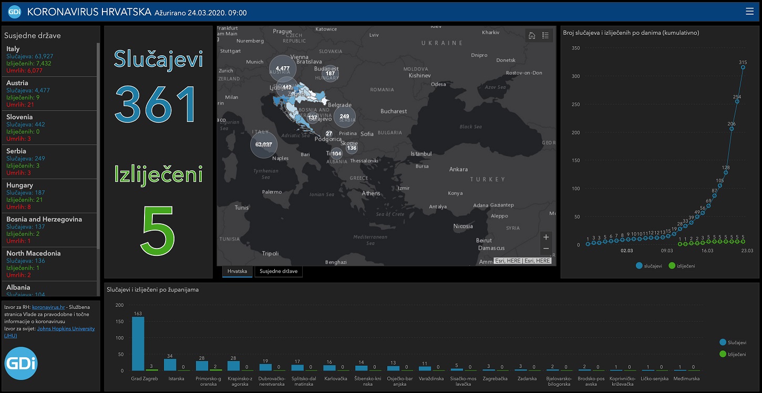
Task: Open the koronavirus.hr source link
Action: [x=48, y=306]
